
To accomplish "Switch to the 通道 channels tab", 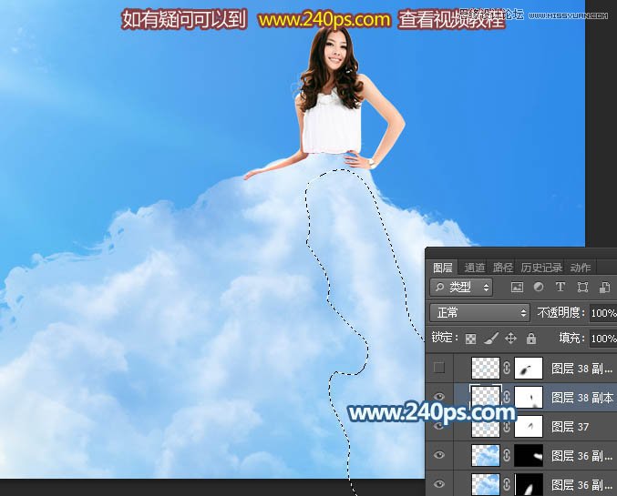I will [x=475, y=268].
